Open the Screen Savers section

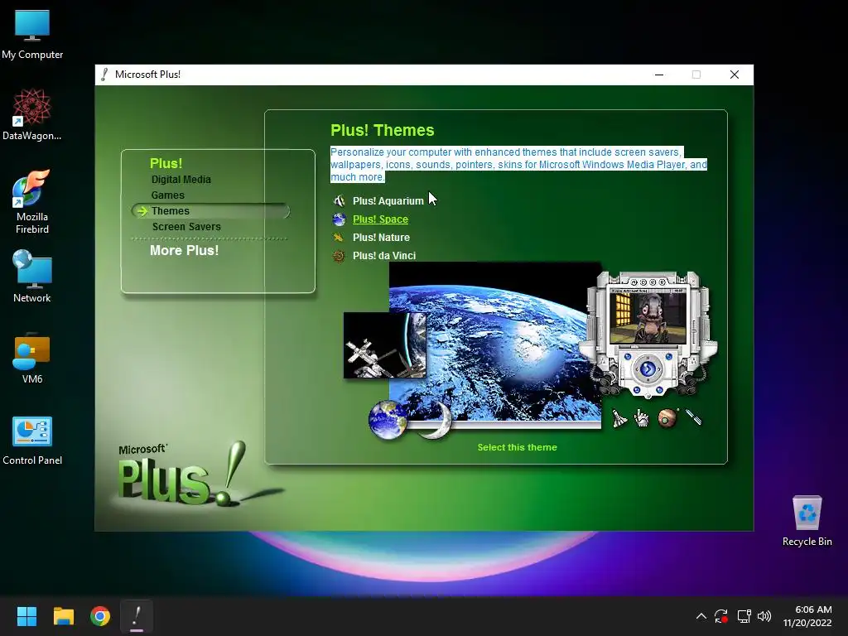186,227
